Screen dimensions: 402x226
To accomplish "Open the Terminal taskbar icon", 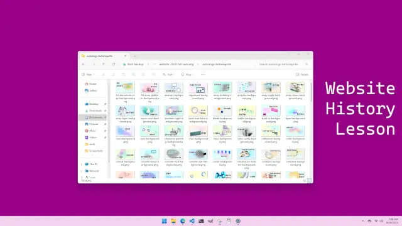I will click(x=201, y=221).
